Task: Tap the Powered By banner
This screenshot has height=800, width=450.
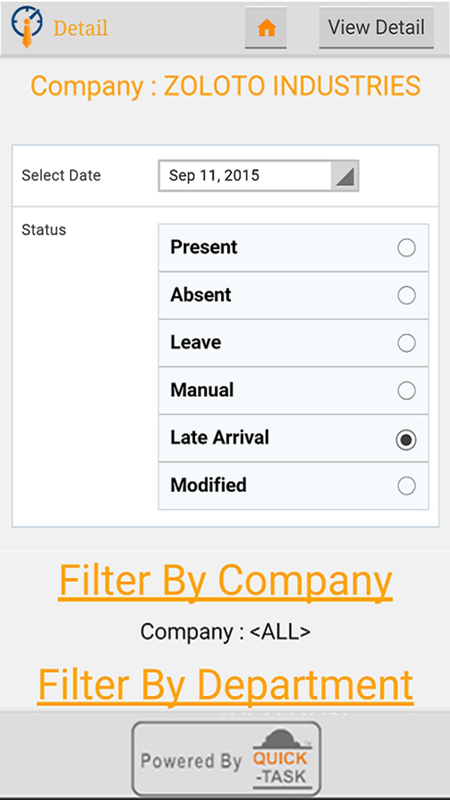Action: point(226,759)
